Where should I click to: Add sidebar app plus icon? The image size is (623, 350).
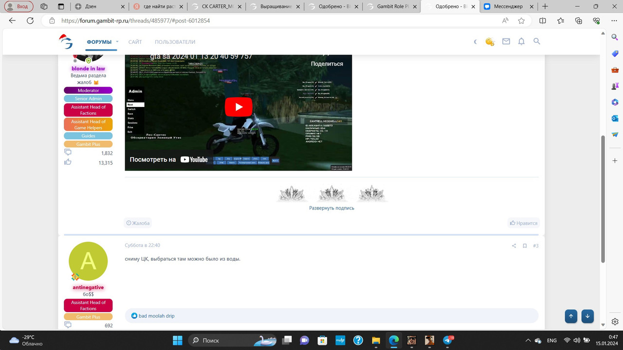615,160
